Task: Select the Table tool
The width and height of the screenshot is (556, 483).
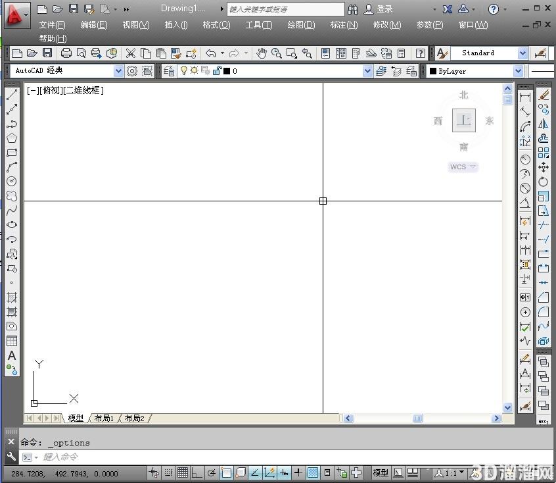Action: (x=12, y=341)
